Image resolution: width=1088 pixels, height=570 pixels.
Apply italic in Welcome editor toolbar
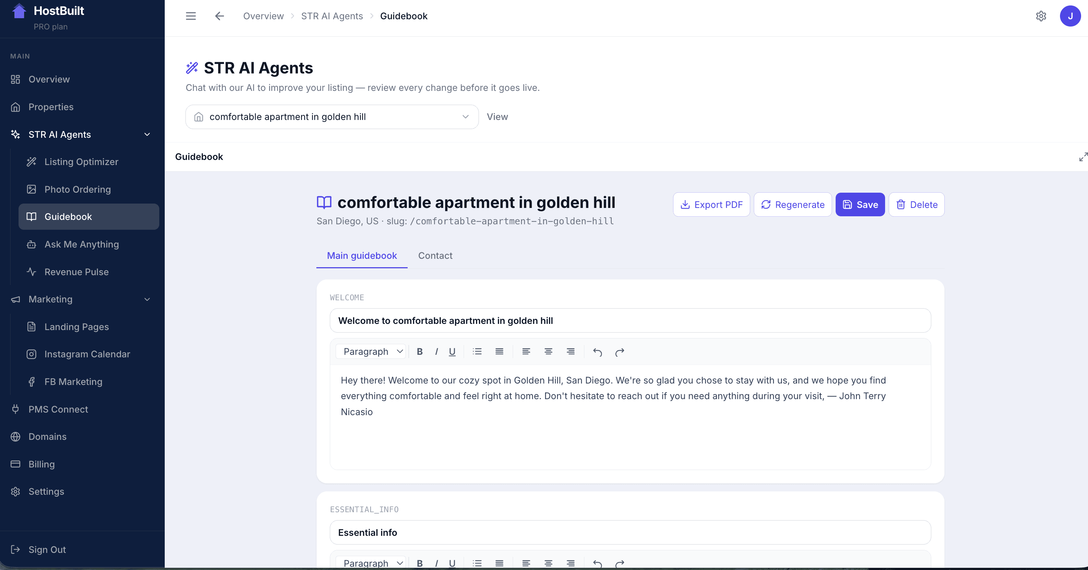click(x=436, y=351)
